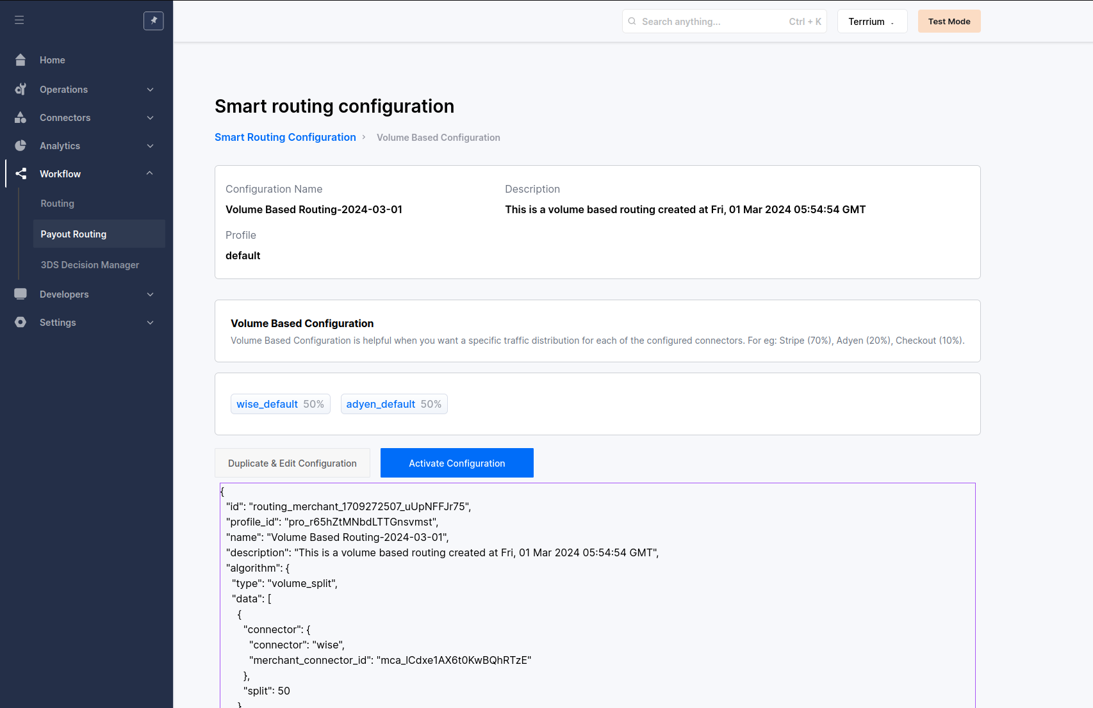Click the search magnifier icon
Image resolution: width=1093 pixels, height=708 pixels.
point(632,21)
